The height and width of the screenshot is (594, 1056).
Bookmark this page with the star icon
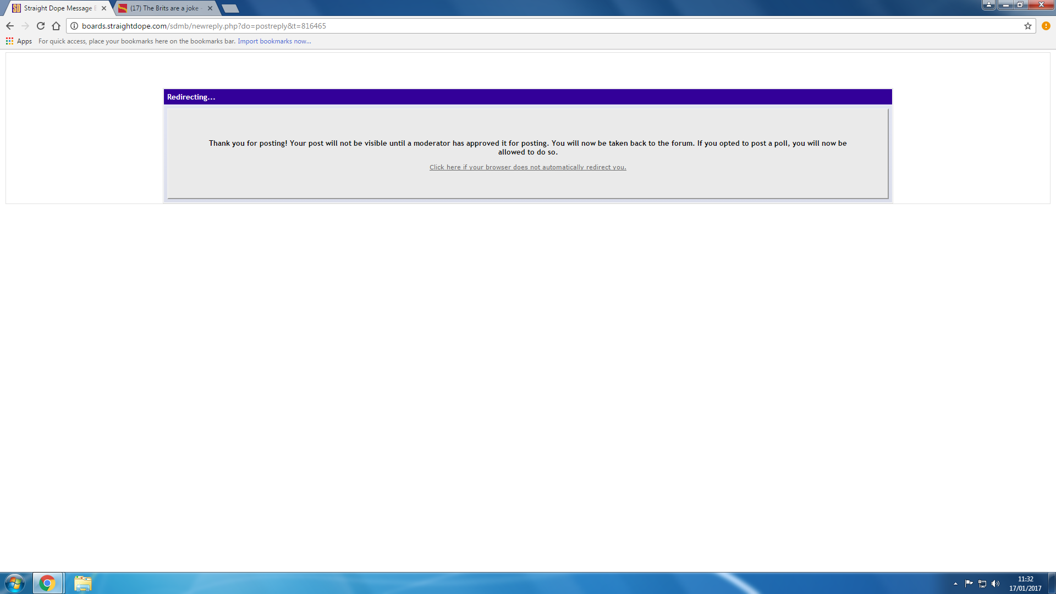1027,26
